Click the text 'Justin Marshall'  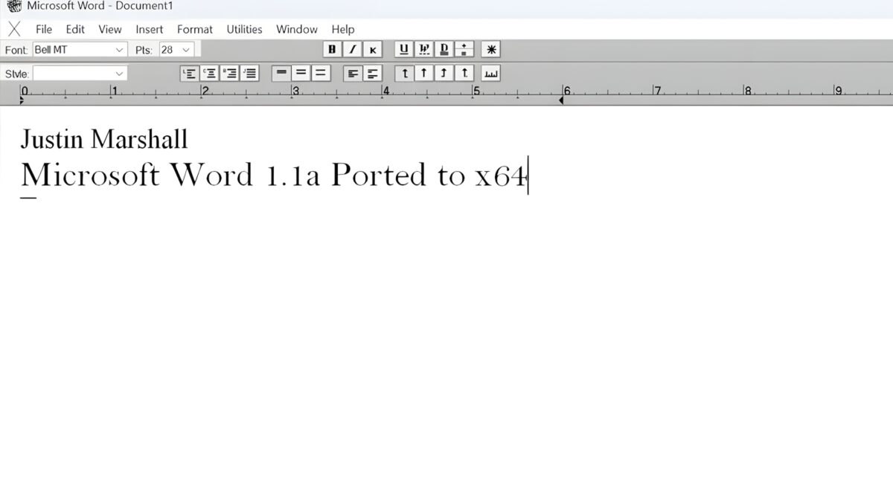[104, 139]
